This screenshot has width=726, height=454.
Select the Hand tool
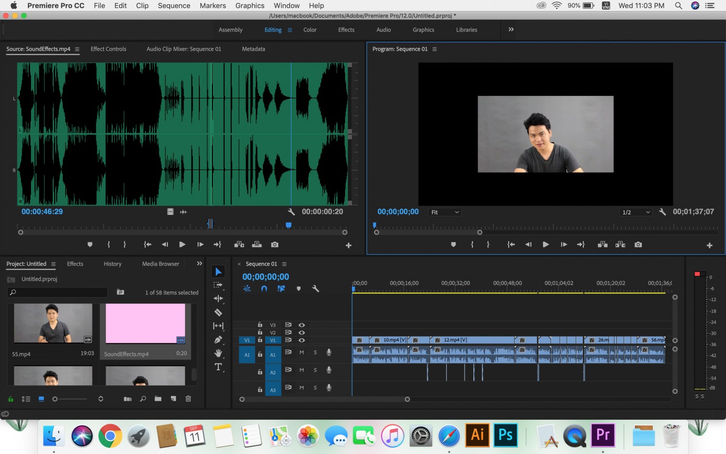[218, 353]
